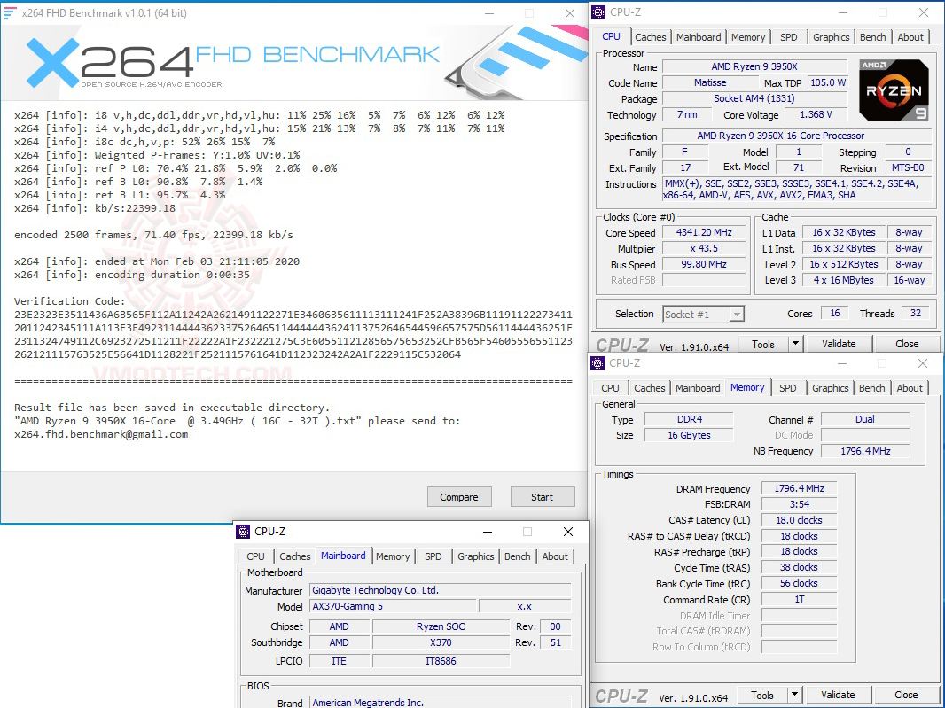Screen dimensions: 945x708
Task: Click the 'encoding duration 0:00:35' line
Action: pyautogui.click(x=132, y=275)
